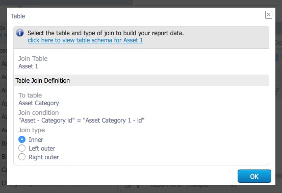Click the dimmed pencil edit icon behind dialog
282x193 pixels.
[278, 91]
